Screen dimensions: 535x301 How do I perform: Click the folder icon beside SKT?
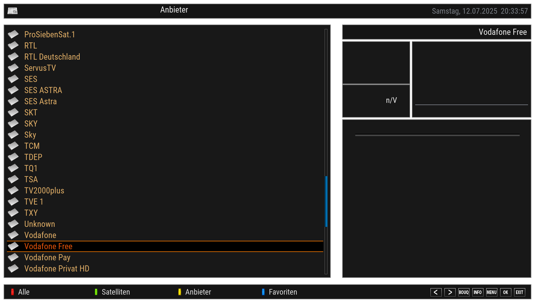[x=13, y=112]
